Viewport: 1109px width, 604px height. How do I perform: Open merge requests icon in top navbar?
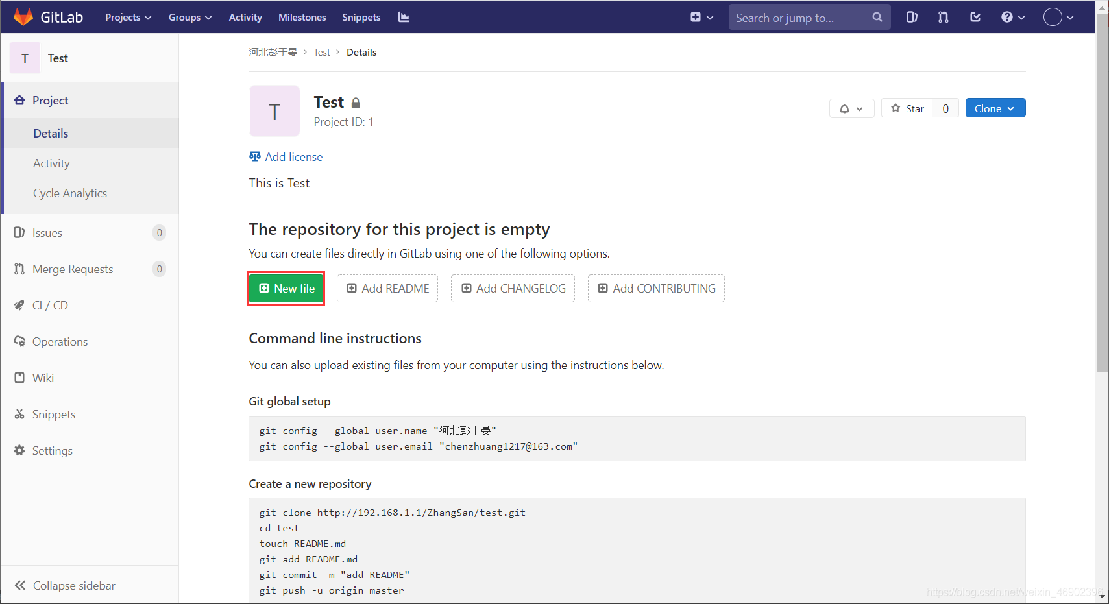click(x=944, y=18)
